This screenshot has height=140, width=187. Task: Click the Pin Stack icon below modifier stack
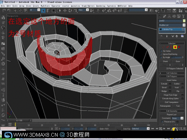161,36
